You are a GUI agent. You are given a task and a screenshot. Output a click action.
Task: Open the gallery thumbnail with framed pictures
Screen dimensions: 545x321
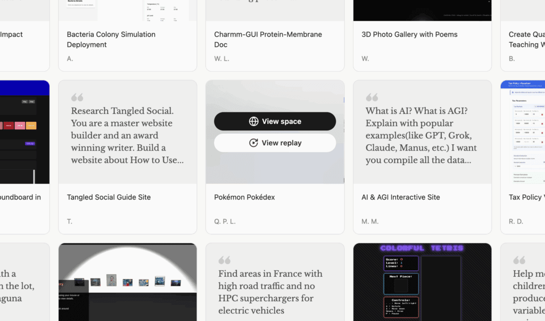click(x=128, y=282)
